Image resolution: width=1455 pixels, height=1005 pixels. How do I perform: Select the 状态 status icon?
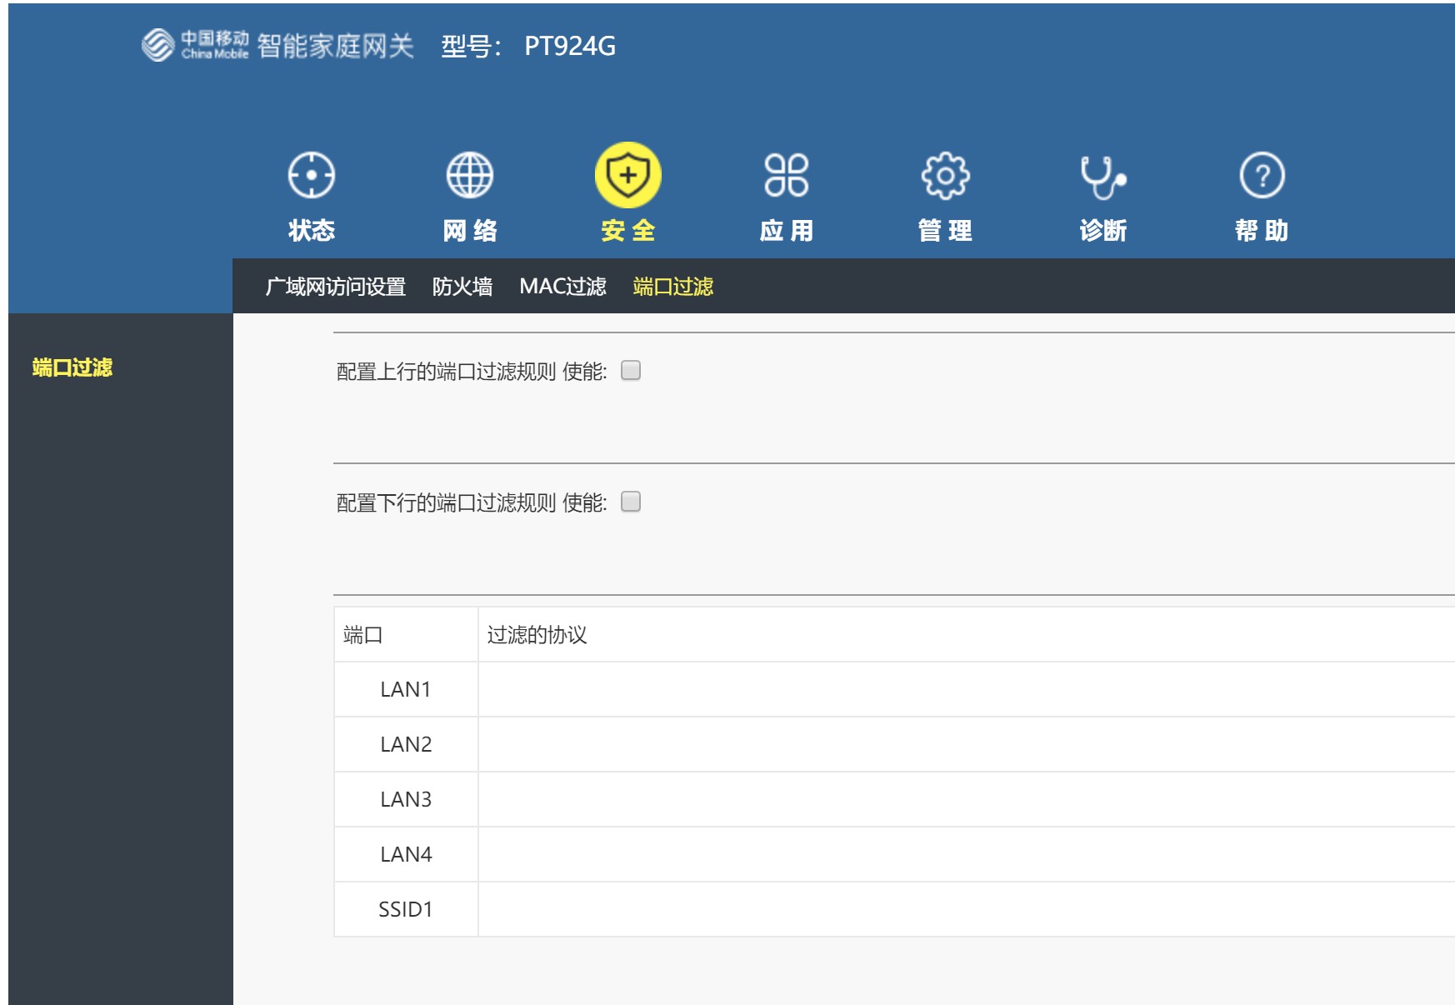[x=312, y=177]
